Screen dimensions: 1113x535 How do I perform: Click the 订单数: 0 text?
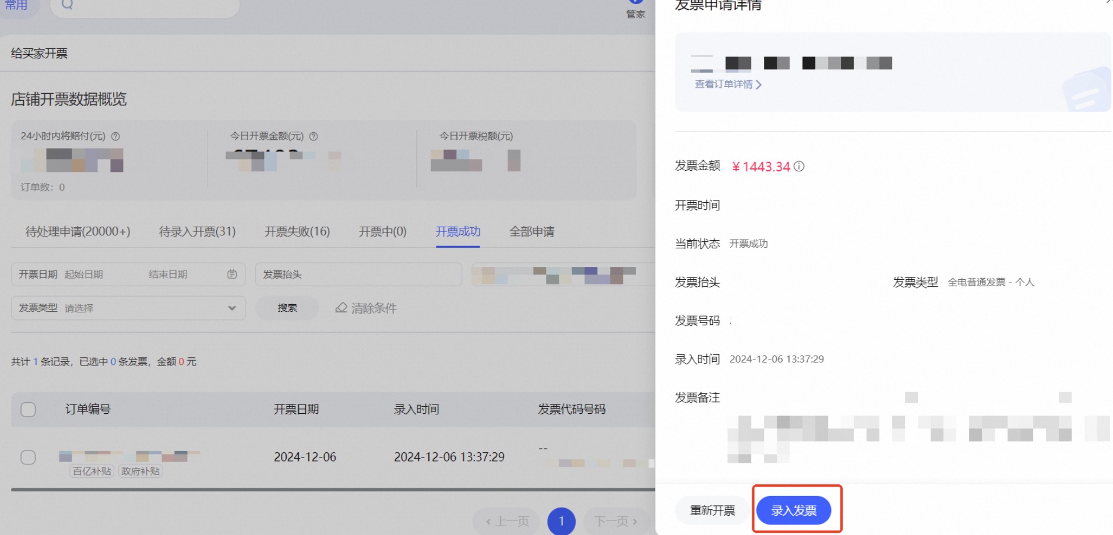(x=43, y=187)
